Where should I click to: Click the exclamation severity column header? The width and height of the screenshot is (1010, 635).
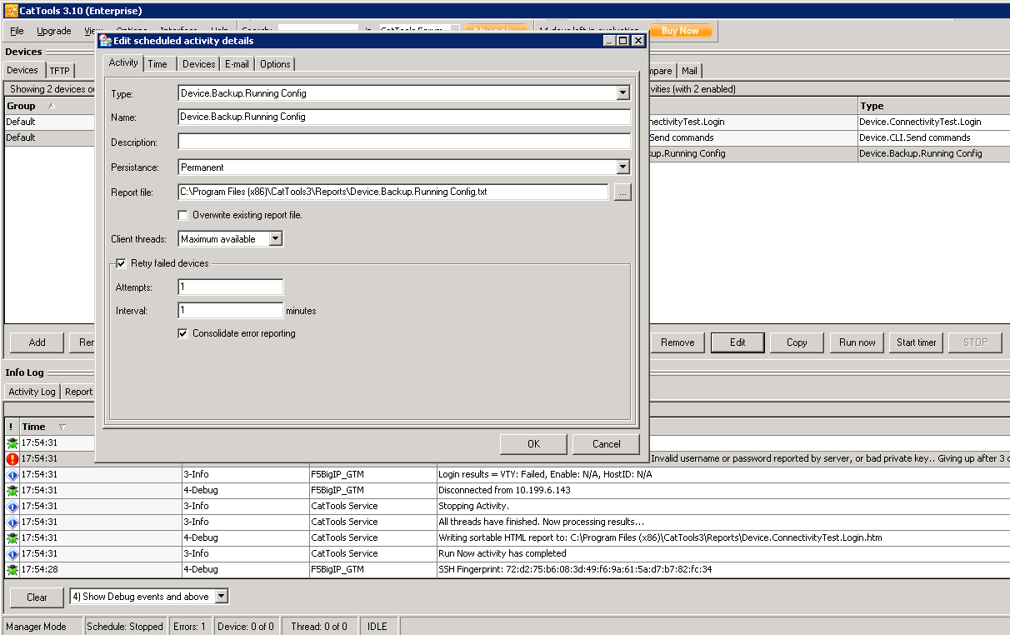pos(11,427)
